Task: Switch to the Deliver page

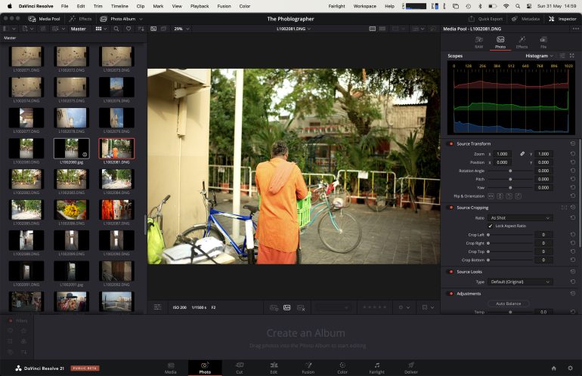Action: click(x=411, y=368)
